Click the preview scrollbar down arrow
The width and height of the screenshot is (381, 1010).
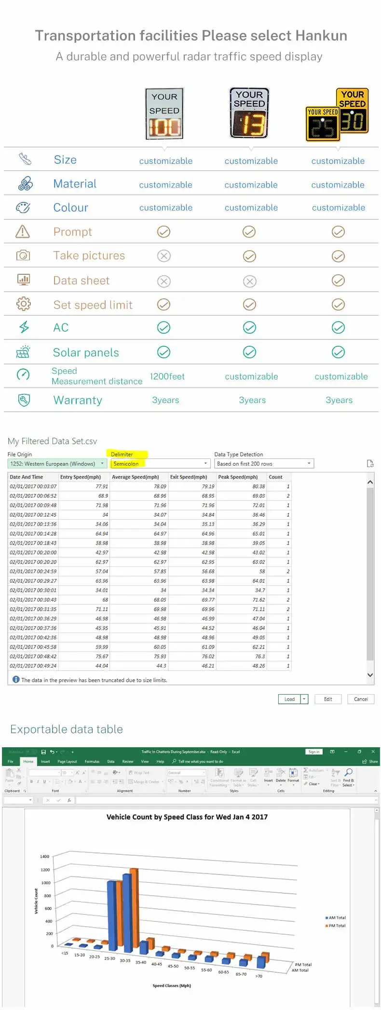(x=370, y=675)
